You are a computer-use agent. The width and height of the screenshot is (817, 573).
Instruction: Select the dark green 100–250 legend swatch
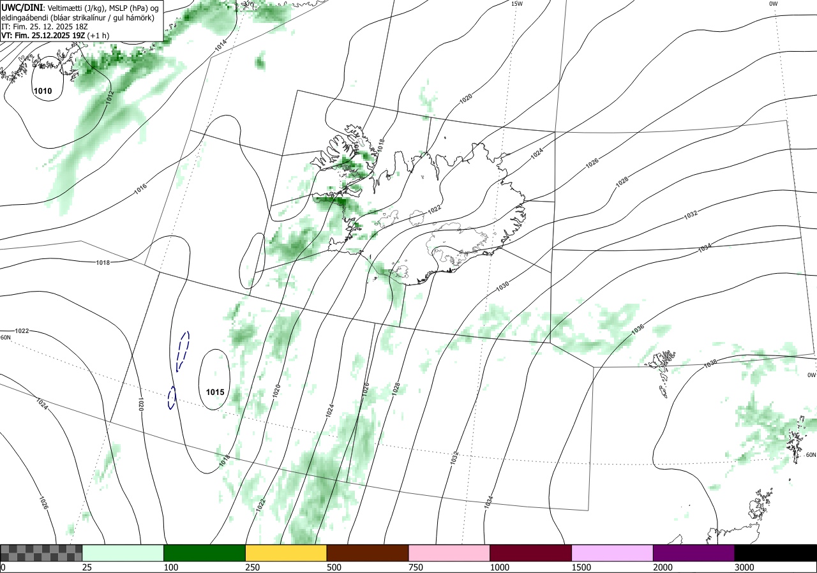pos(204,553)
